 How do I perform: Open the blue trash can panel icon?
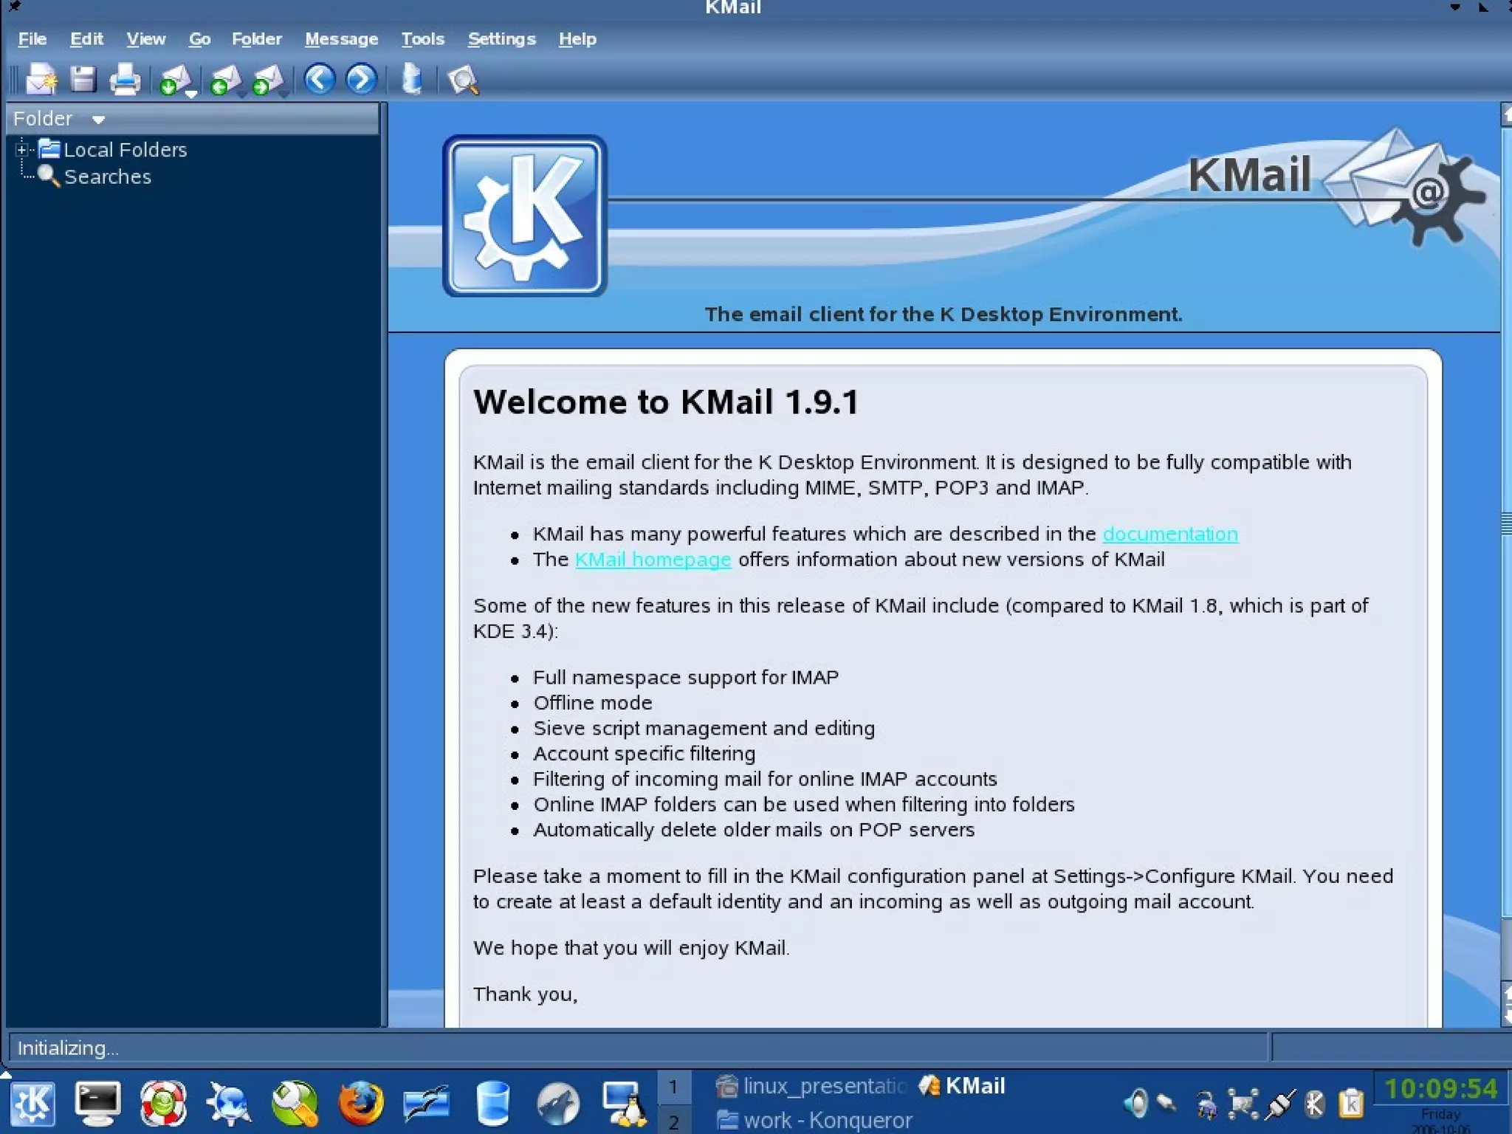492,1104
